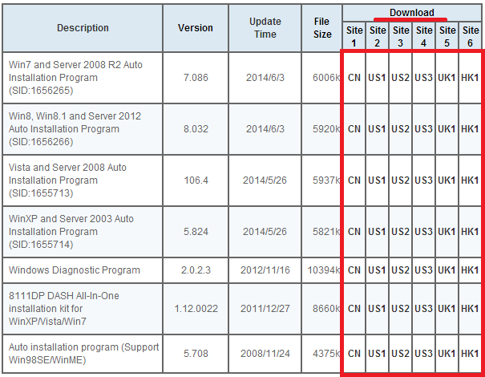This screenshot has width=485, height=377.
Task: Click the Site 1 column header
Action: click(354, 37)
